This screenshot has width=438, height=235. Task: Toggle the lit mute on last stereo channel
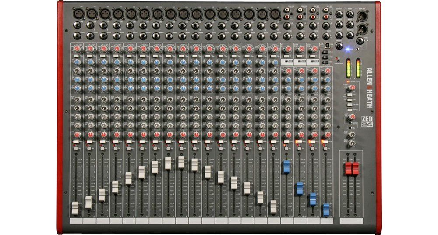tap(325, 142)
